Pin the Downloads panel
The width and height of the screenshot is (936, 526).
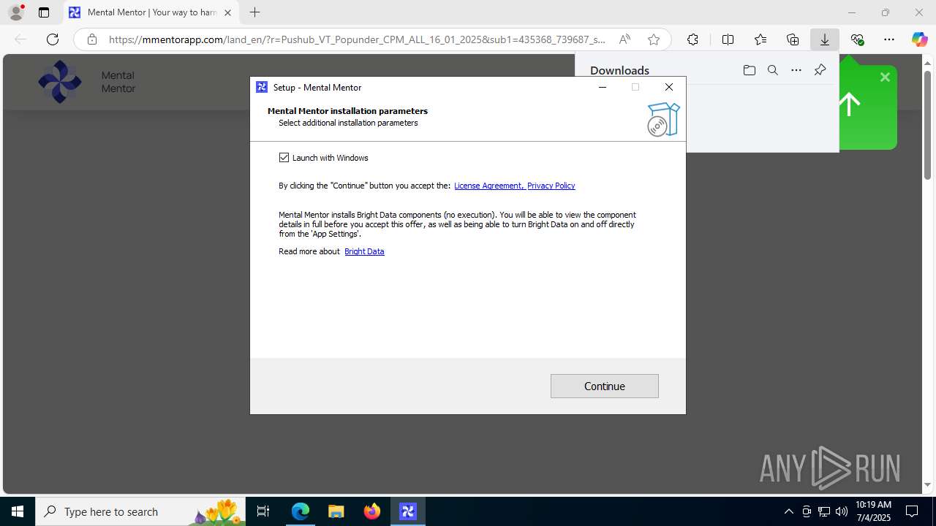[820, 70]
